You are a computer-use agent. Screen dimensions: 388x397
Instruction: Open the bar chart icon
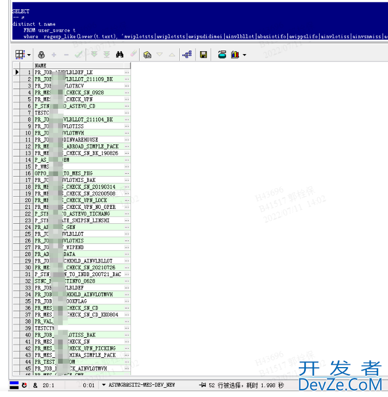click(x=235, y=55)
